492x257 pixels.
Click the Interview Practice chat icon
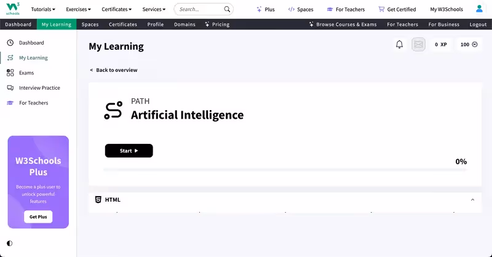coord(10,88)
